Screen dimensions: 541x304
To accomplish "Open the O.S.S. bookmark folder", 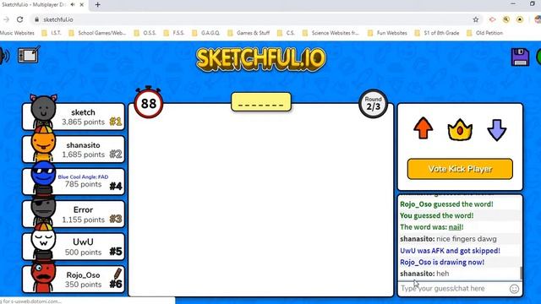I will pos(145,33).
